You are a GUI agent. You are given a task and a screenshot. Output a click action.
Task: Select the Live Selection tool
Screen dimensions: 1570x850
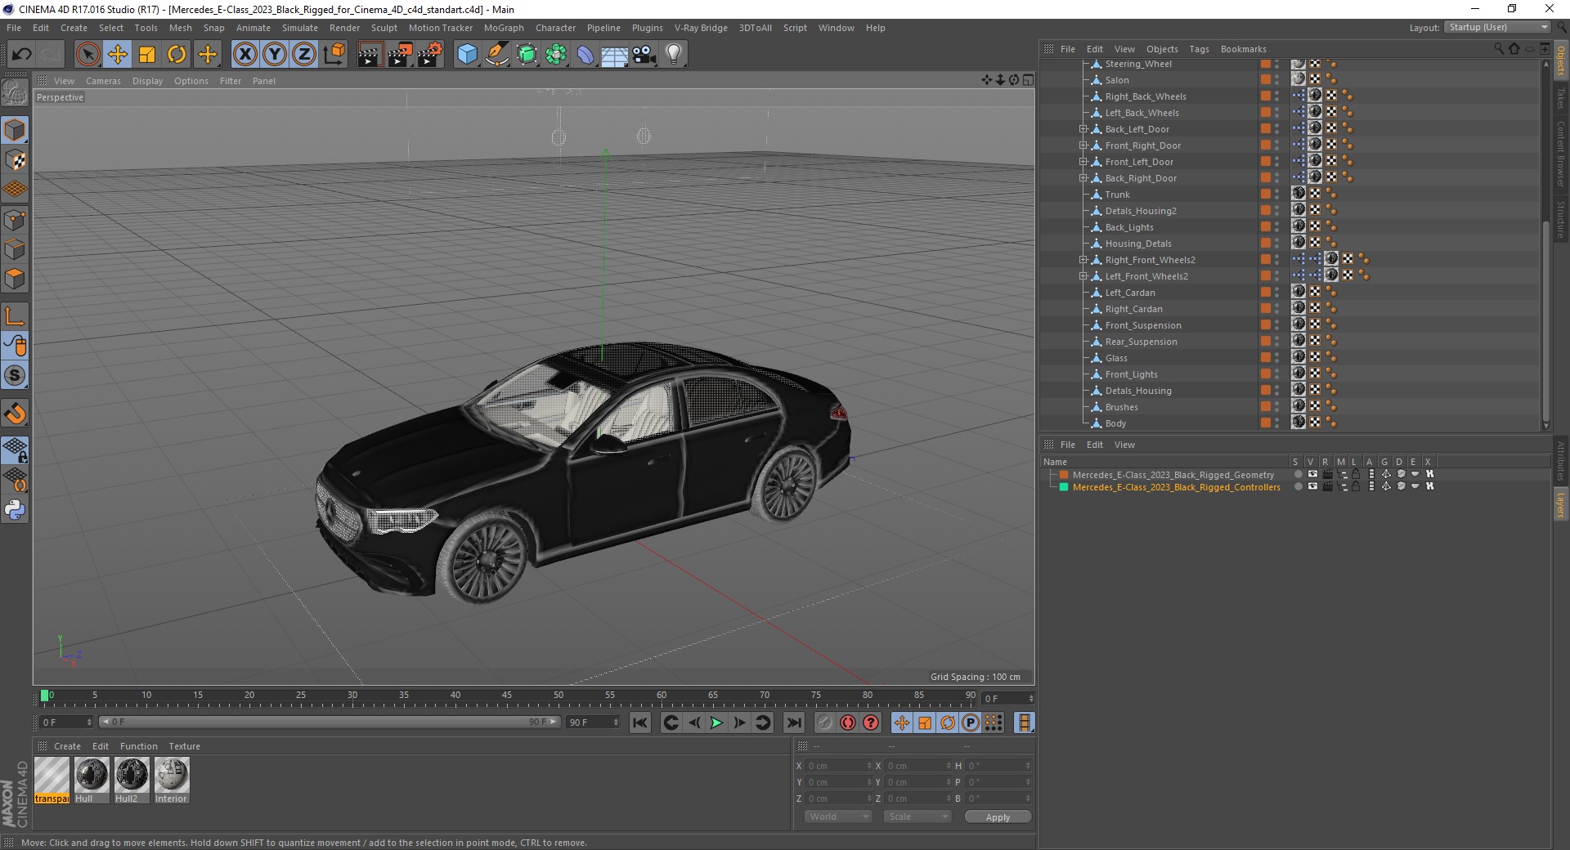[x=87, y=55]
